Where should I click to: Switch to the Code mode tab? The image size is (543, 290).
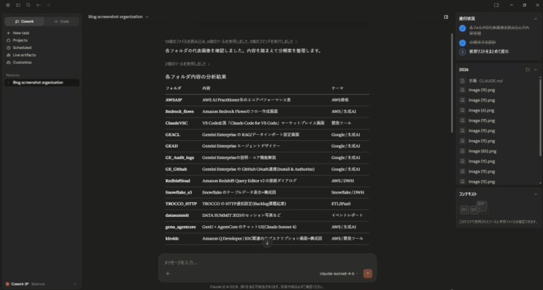coord(62,21)
